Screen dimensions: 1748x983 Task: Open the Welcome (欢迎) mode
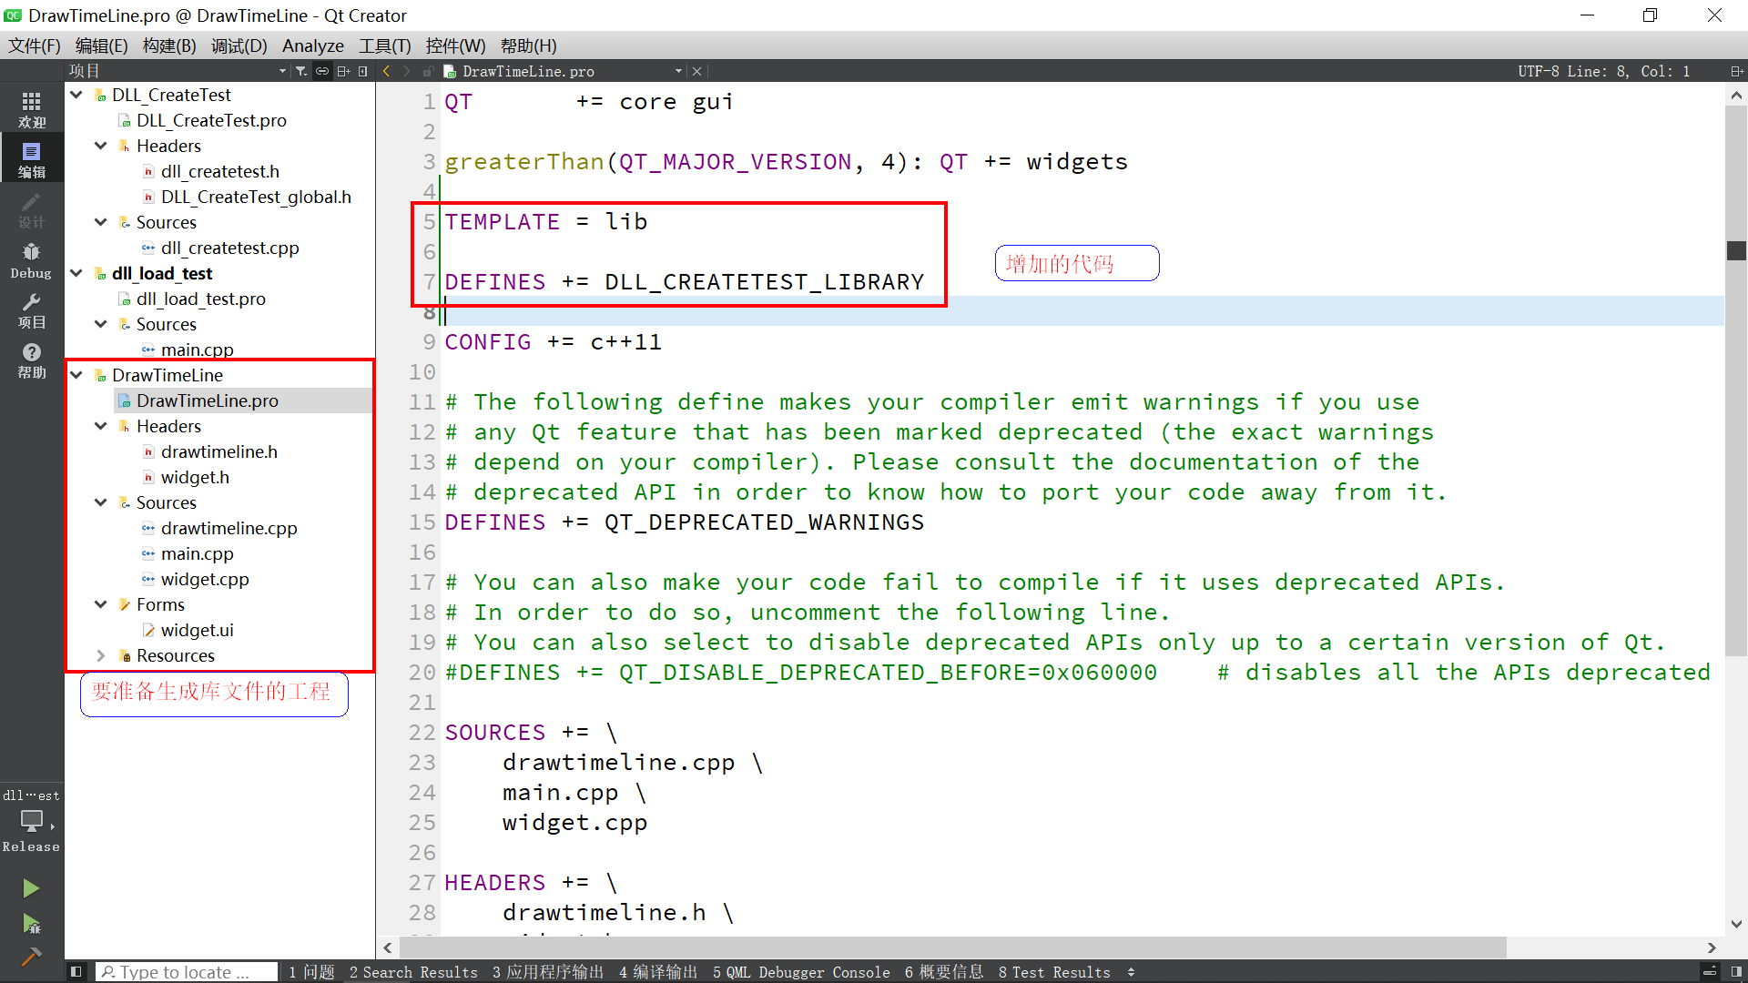coord(31,109)
